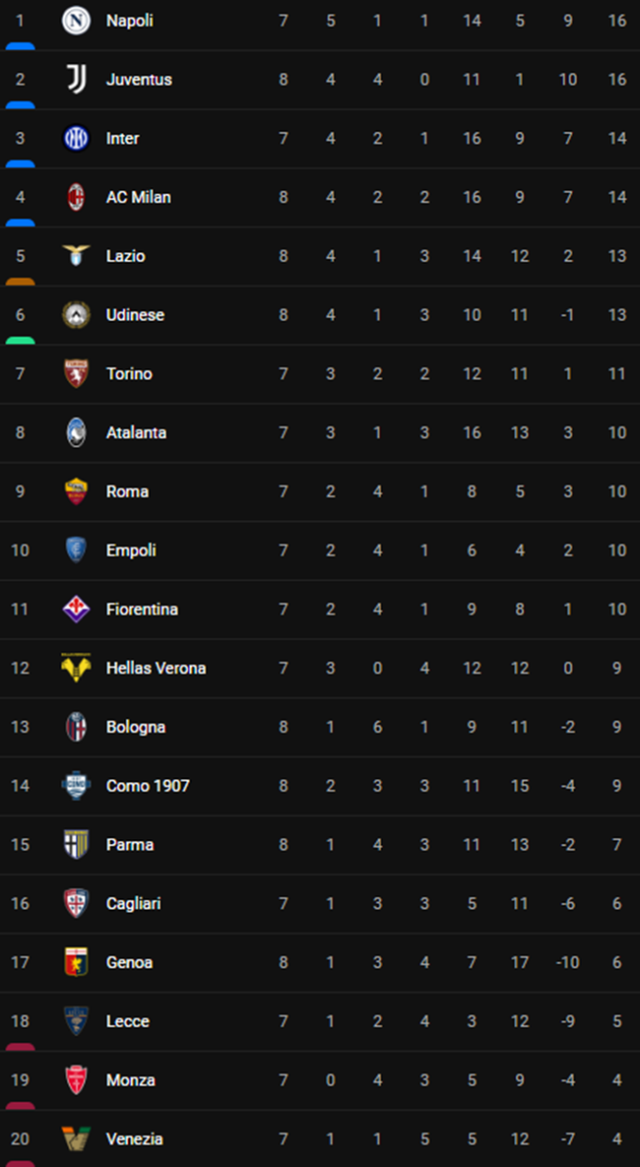Viewport: 640px width, 1167px height.
Task: Open the Udinese team page
Action: click(134, 314)
